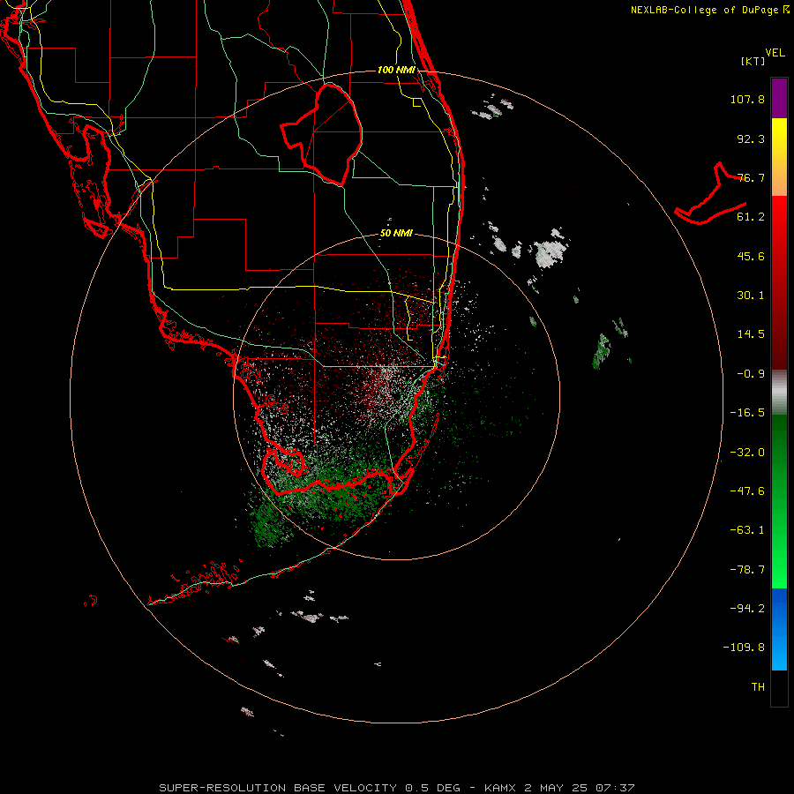Click the NEXLAB-College of DuPage label
The height and width of the screenshot is (794, 794).
pyautogui.click(x=709, y=10)
